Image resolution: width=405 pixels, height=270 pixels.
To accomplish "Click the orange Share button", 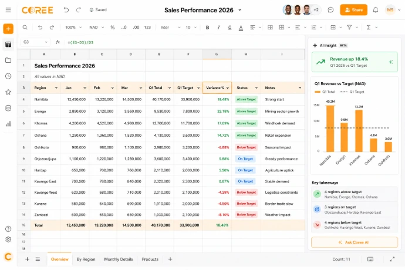I will point(353,10).
